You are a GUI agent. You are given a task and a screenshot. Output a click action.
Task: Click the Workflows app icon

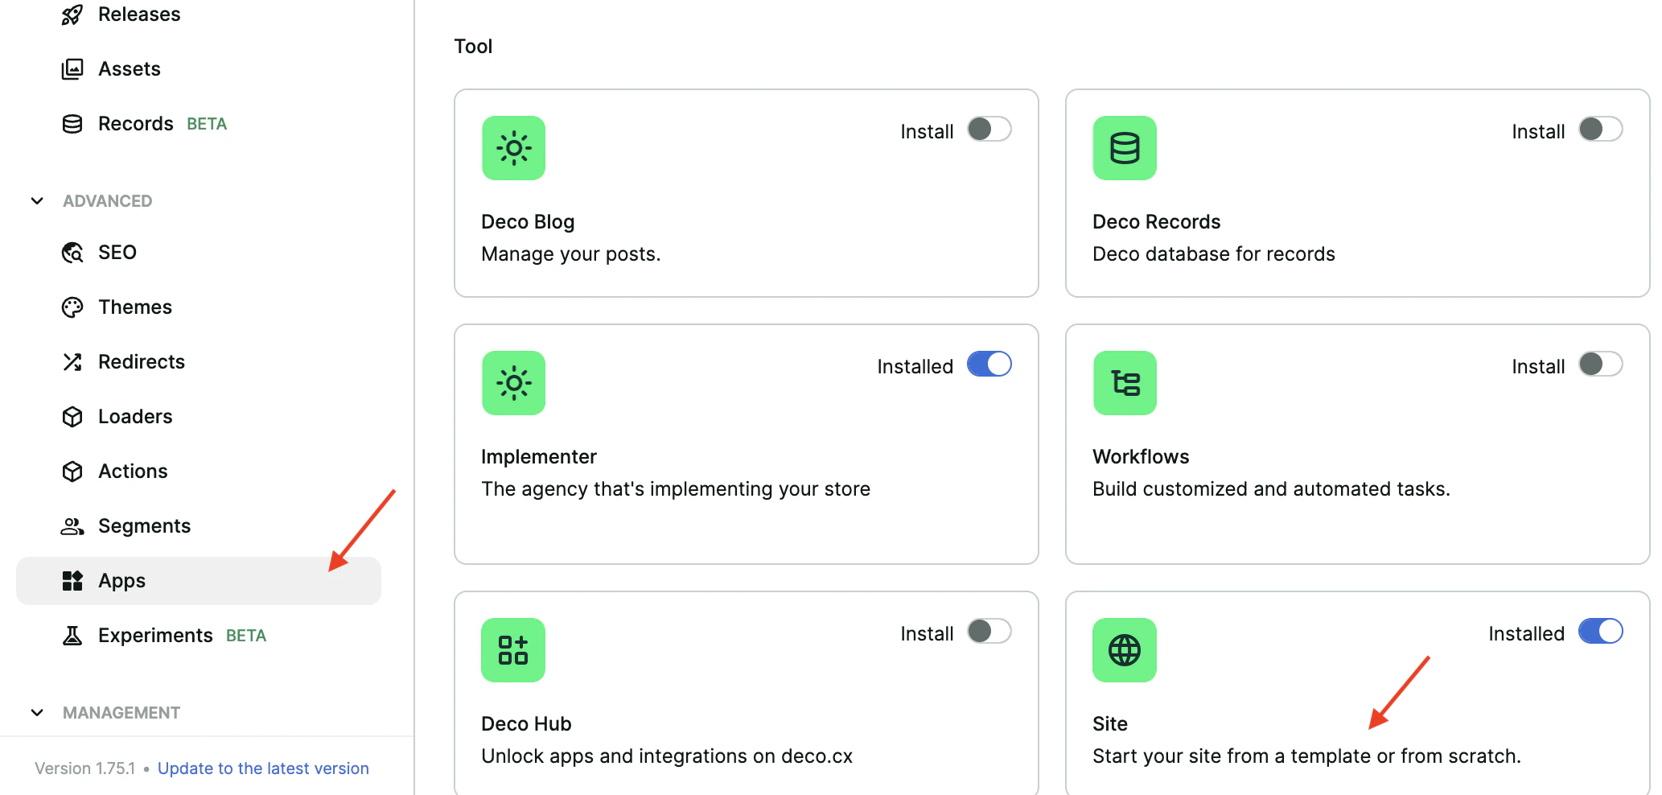point(1124,383)
